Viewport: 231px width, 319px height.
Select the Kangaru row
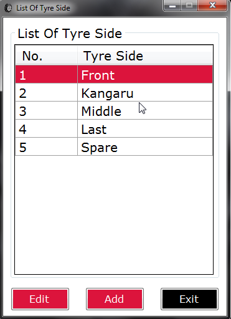tap(114, 92)
